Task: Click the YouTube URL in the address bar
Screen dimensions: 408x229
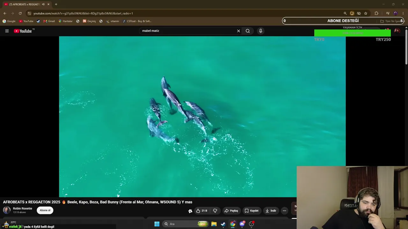Action: [x=83, y=13]
